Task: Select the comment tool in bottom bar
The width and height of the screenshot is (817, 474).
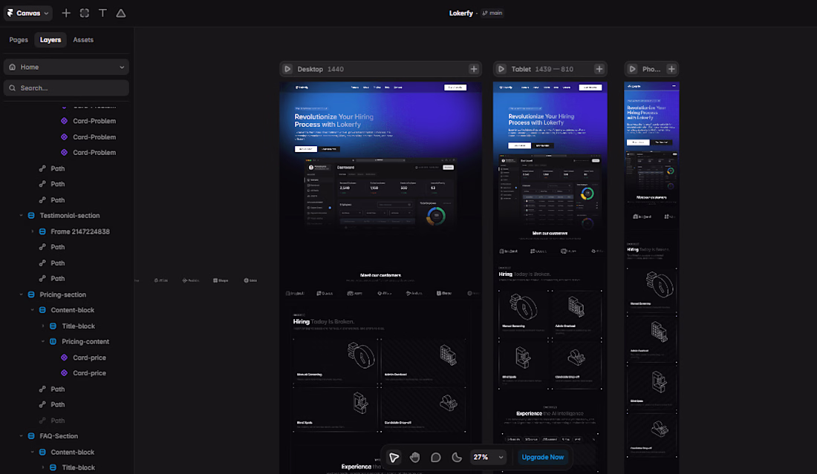Action: [x=435, y=458]
